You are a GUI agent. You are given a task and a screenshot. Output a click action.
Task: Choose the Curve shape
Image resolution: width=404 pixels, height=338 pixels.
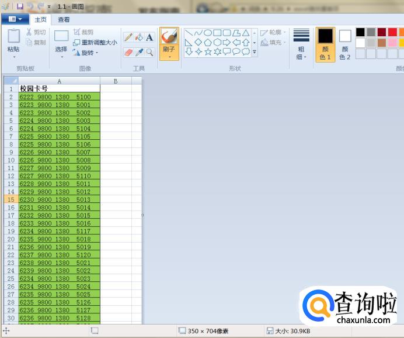pyautogui.click(x=198, y=33)
